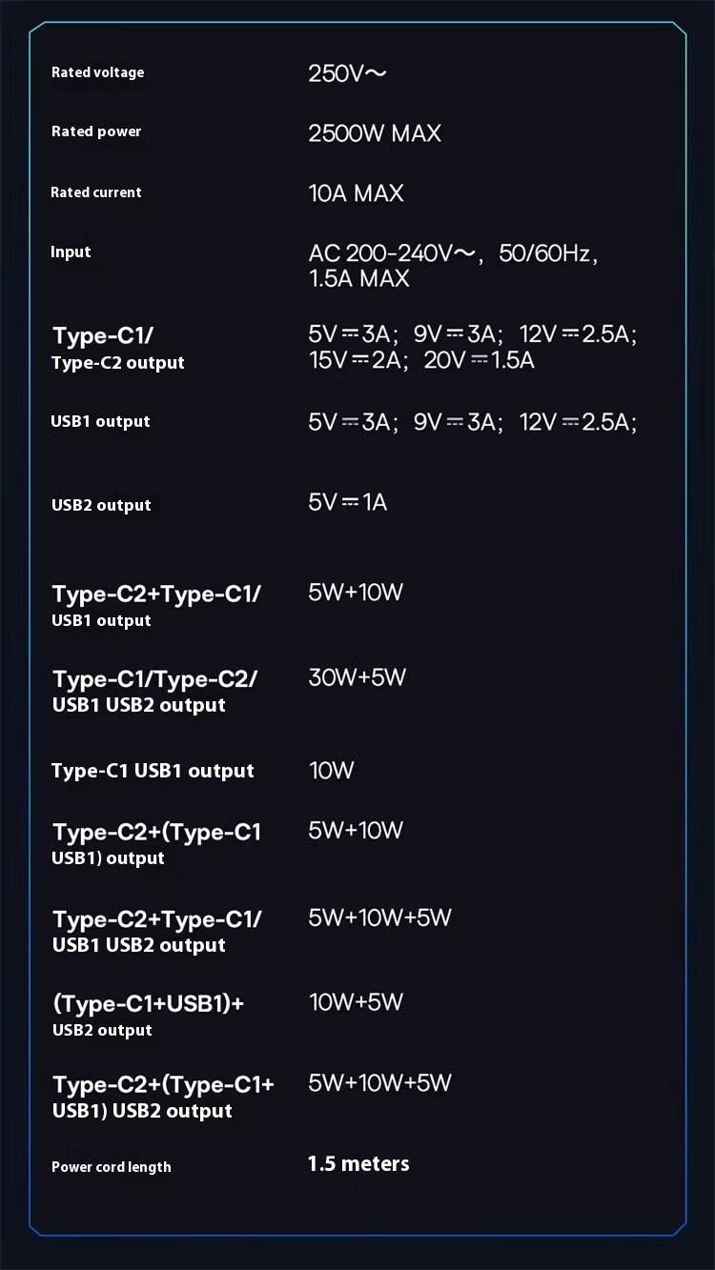Select the standalone 10W value
The height and width of the screenshot is (1270, 715).
[x=331, y=771]
